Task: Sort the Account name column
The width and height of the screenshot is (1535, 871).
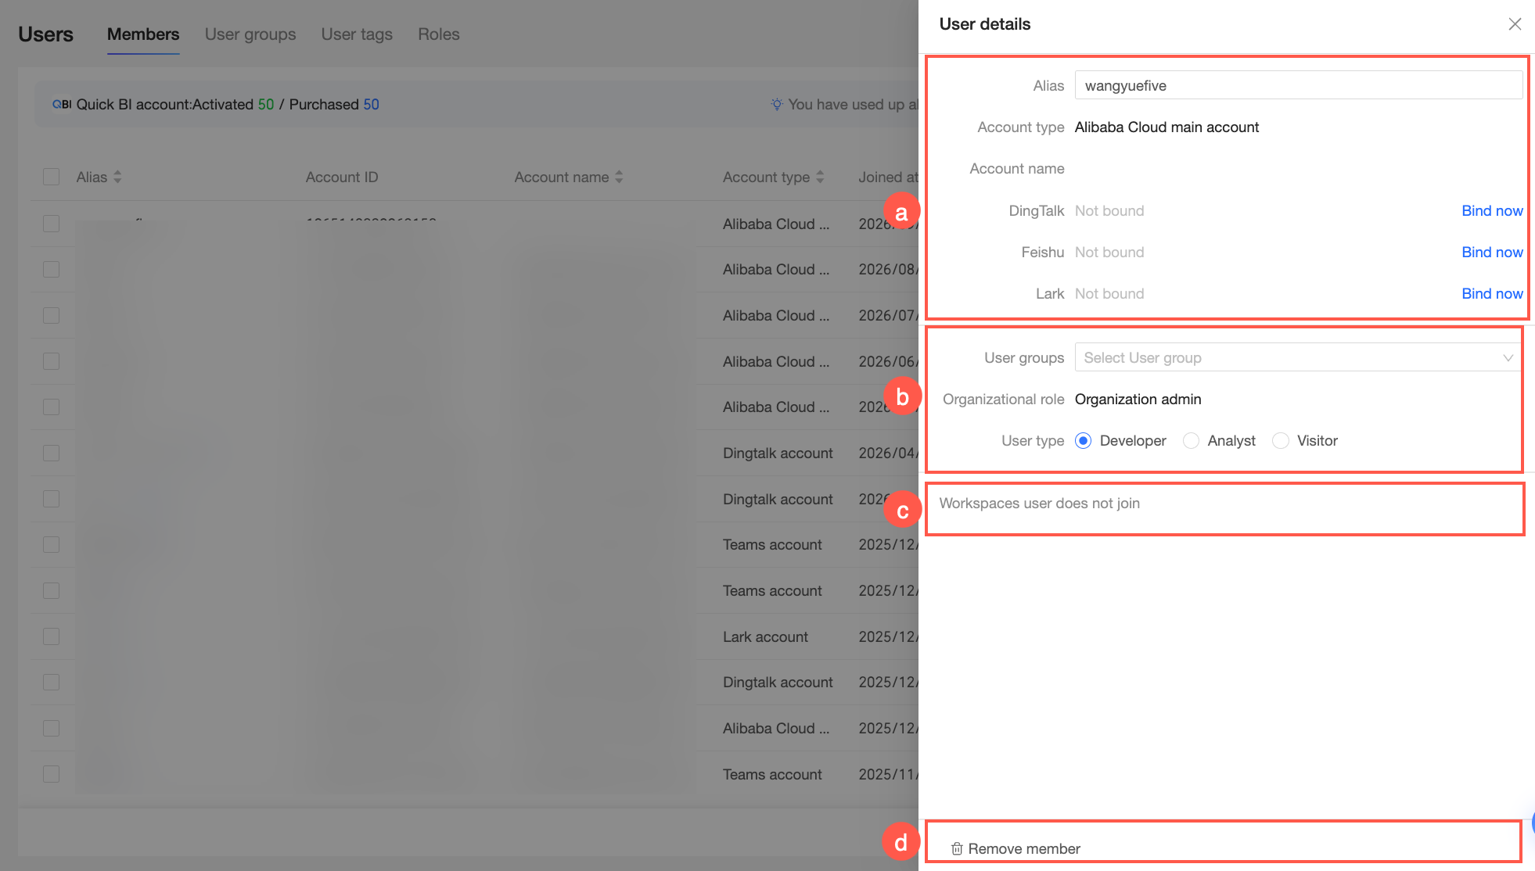Action: (619, 177)
